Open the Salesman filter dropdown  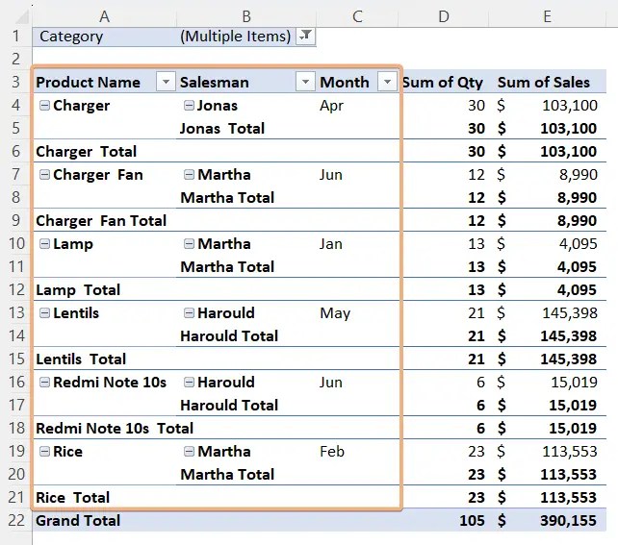(x=305, y=82)
